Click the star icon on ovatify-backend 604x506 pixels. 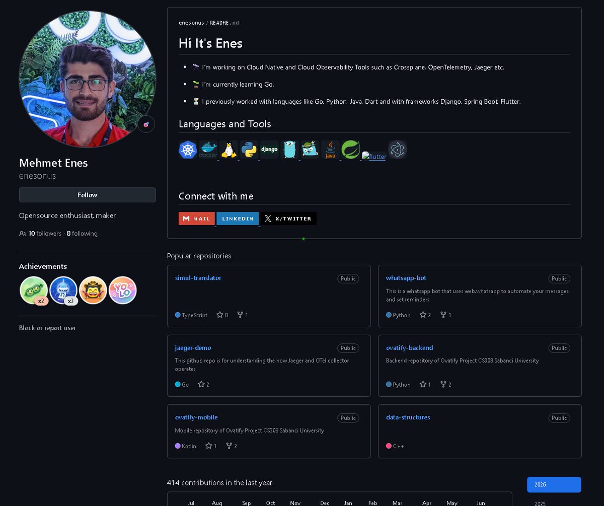click(423, 384)
